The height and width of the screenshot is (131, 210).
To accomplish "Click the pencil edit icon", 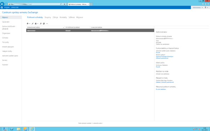I will pyautogui.click(x=32, y=24).
